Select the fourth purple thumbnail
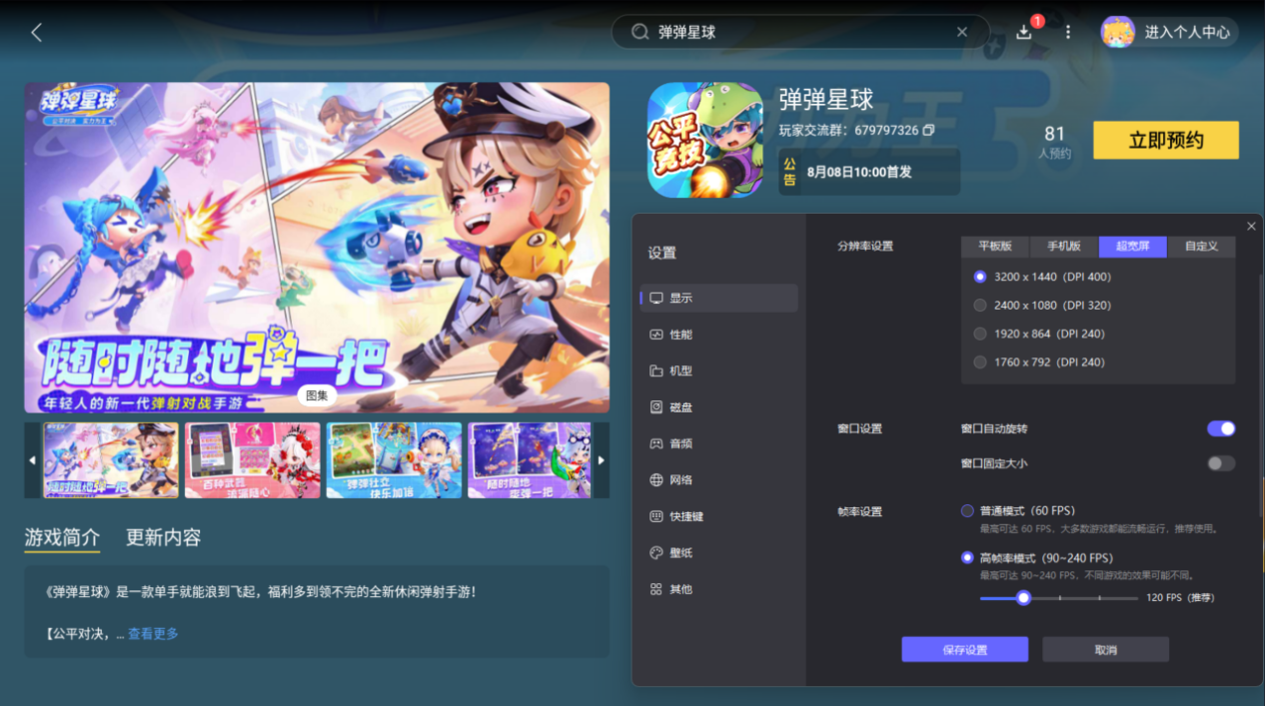 (530, 460)
